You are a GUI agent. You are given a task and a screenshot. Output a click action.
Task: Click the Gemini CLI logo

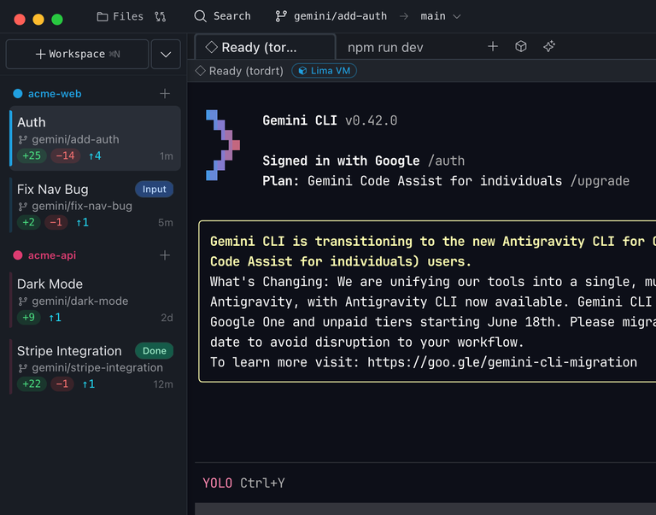click(223, 145)
